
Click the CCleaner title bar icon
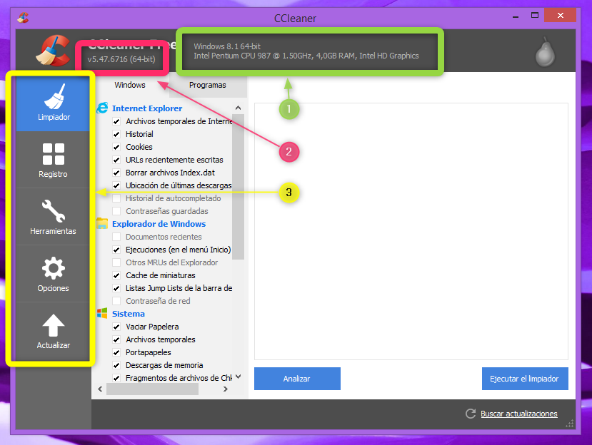23,17
